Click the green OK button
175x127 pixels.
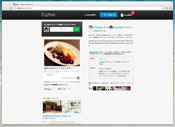tap(76, 29)
